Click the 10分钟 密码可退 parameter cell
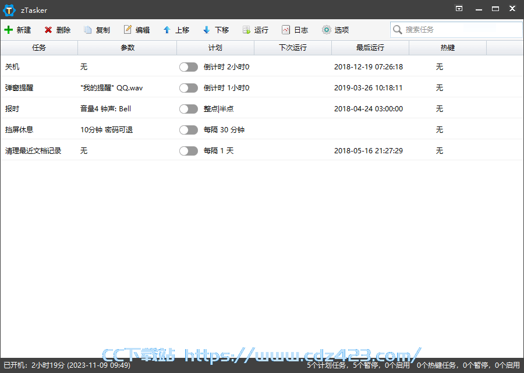 point(107,130)
